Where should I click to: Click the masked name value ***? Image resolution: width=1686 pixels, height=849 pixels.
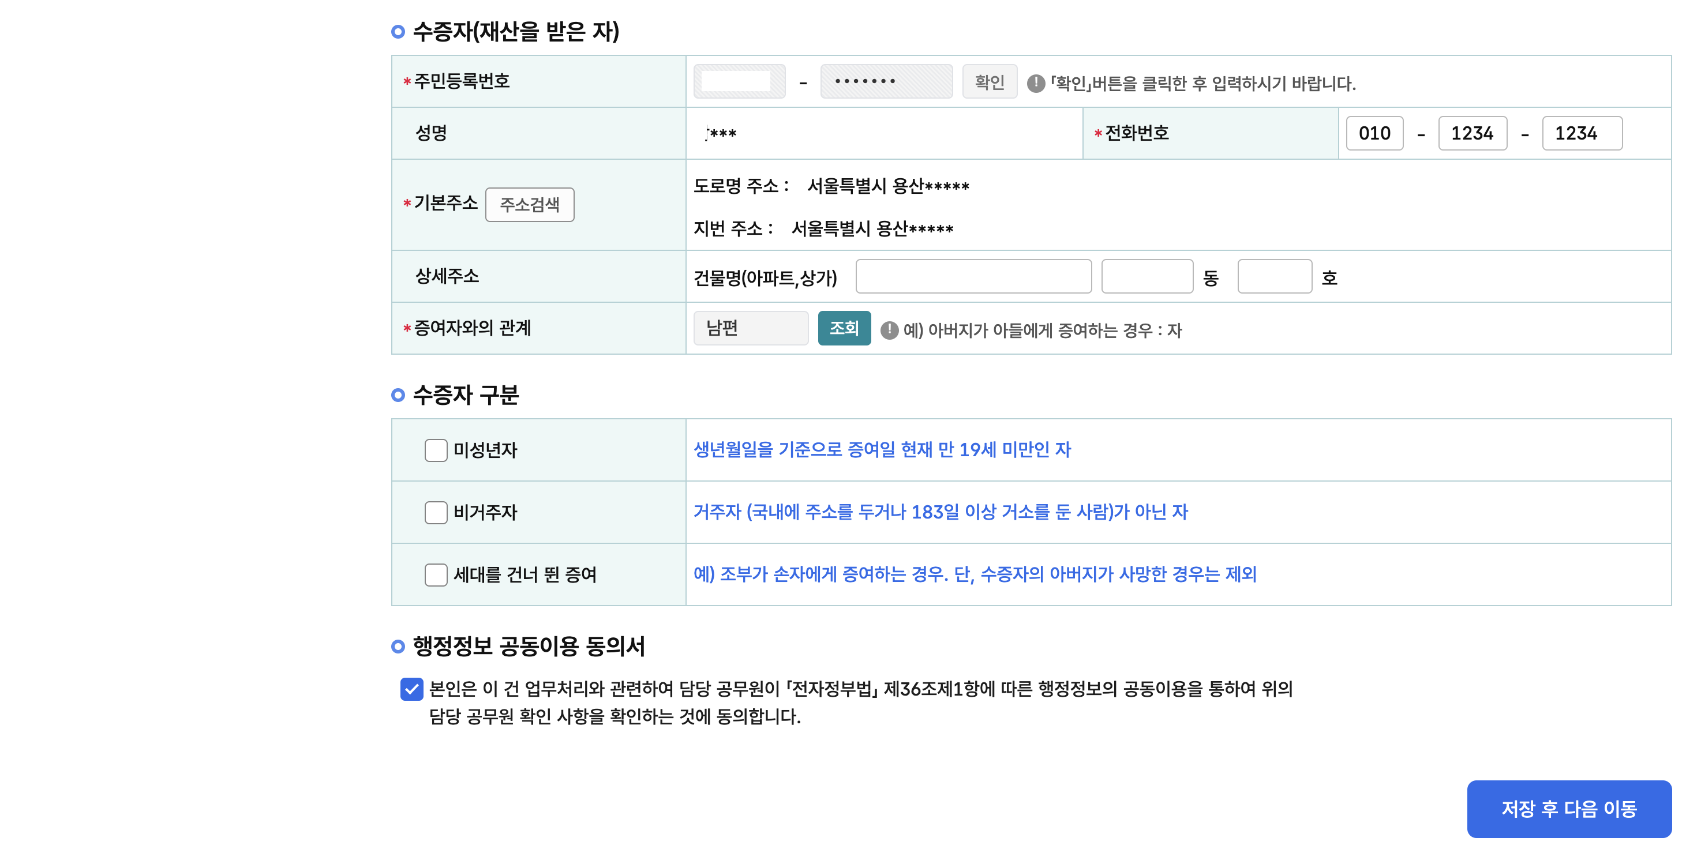click(721, 134)
